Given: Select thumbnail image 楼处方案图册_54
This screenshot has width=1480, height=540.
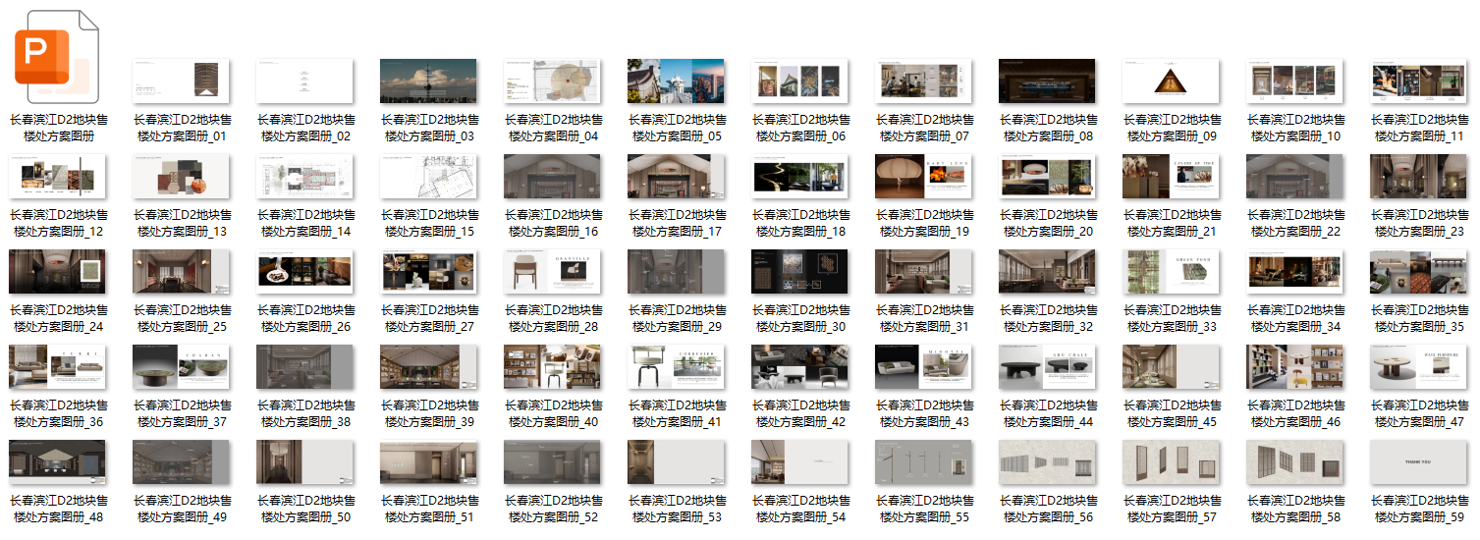Looking at the screenshot, I should [x=799, y=461].
